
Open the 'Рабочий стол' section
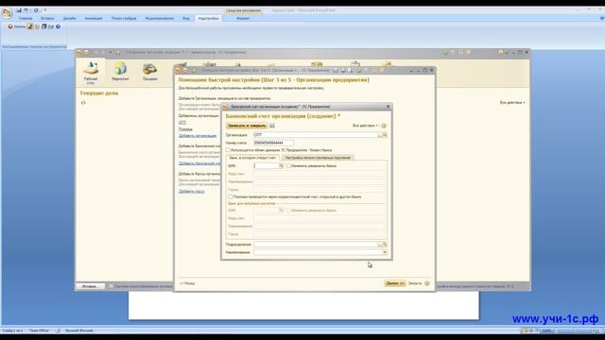tap(91, 72)
